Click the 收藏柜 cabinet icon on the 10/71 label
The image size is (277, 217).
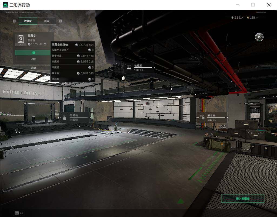pos(129,67)
